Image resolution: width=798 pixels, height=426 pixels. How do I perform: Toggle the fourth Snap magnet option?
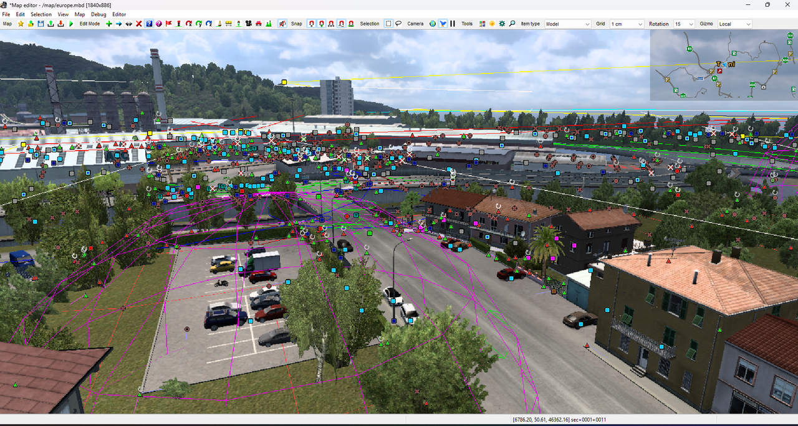coord(341,24)
